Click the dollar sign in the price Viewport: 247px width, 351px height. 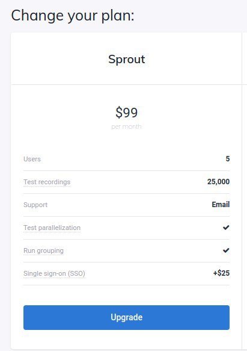tap(119, 113)
